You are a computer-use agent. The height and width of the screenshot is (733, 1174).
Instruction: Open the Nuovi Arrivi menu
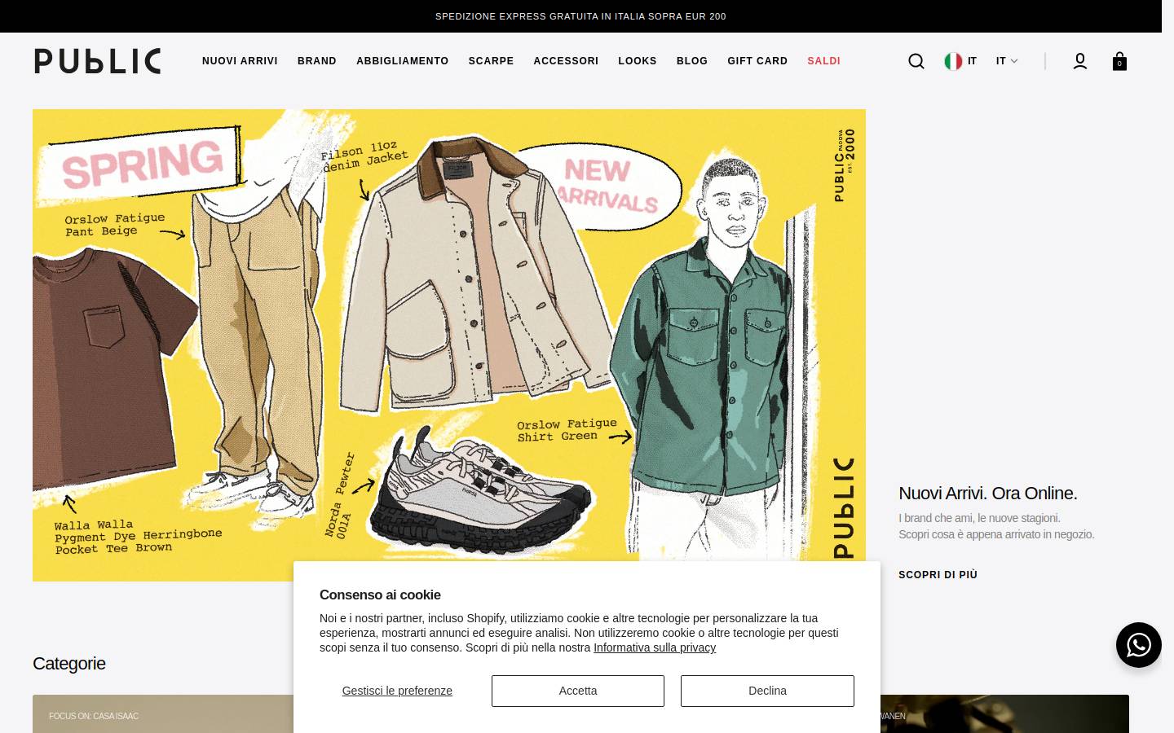[x=240, y=61]
